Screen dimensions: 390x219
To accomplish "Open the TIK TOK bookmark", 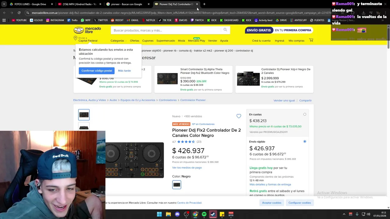I will point(165,20).
